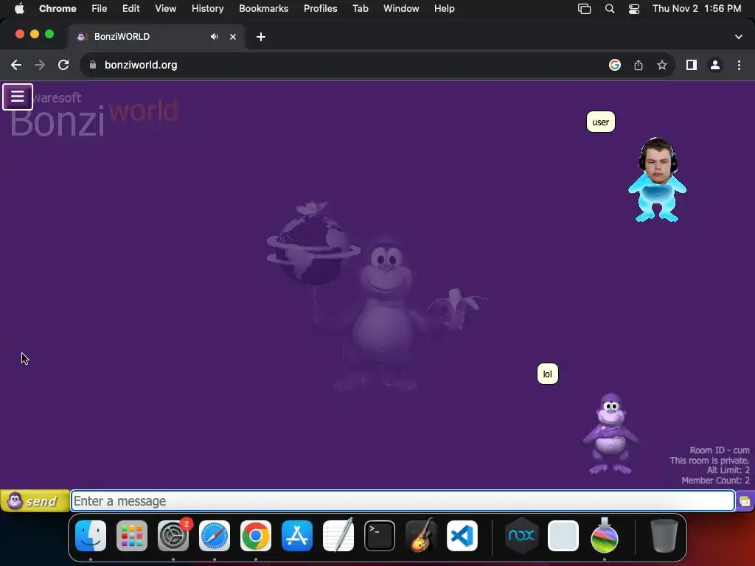Click the purple send button
755x566 pixels.
click(35, 501)
